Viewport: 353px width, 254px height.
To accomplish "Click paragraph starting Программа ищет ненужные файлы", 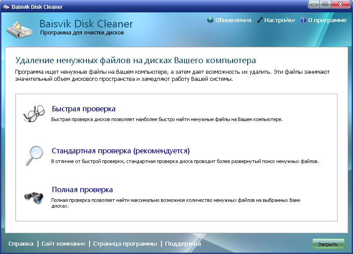I will click(172, 76).
